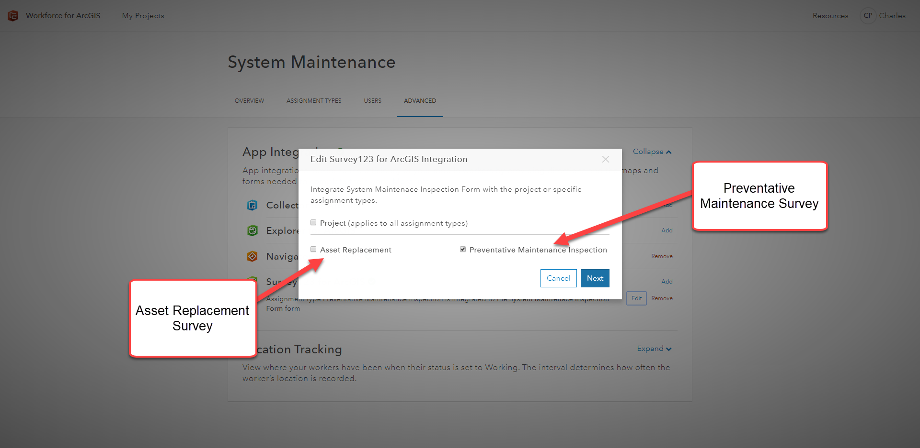The height and width of the screenshot is (448, 920).
Task: Click the Location Tracking description text
Action: [x=456, y=373]
